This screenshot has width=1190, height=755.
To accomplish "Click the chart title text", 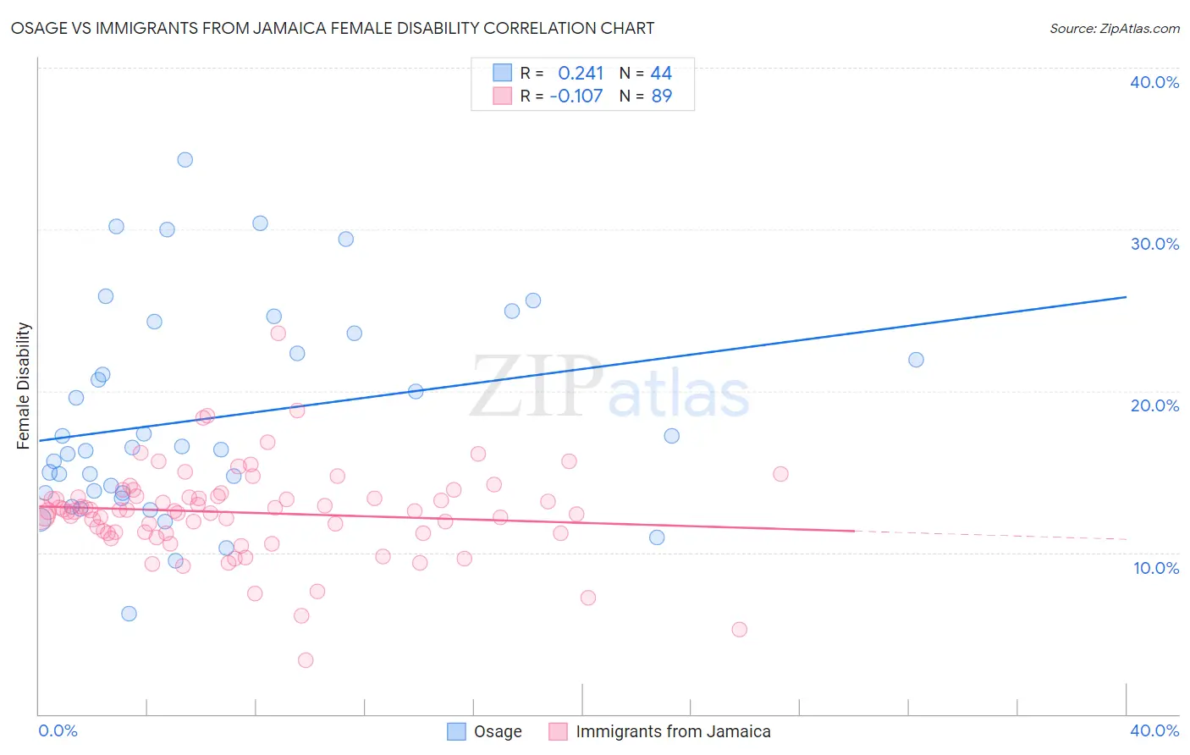I will click(333, 28).
